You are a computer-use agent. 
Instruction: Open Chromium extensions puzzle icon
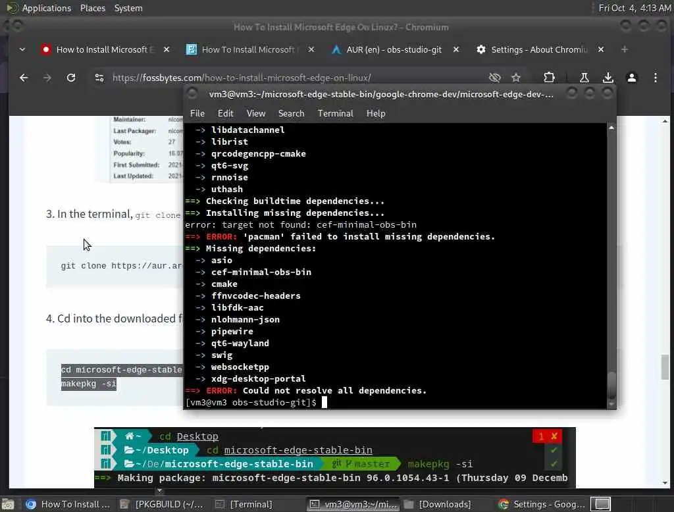click(549, 78)
